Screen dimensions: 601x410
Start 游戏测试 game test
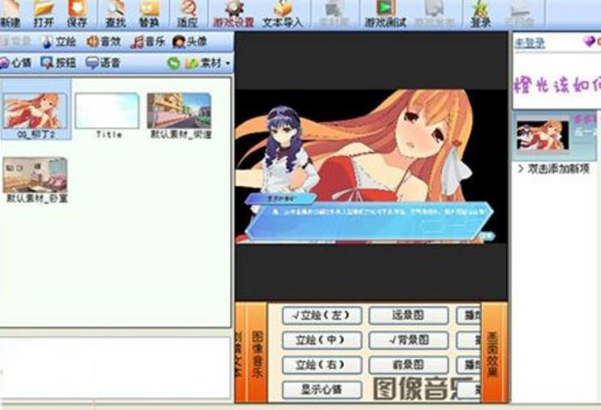(385, 14)
